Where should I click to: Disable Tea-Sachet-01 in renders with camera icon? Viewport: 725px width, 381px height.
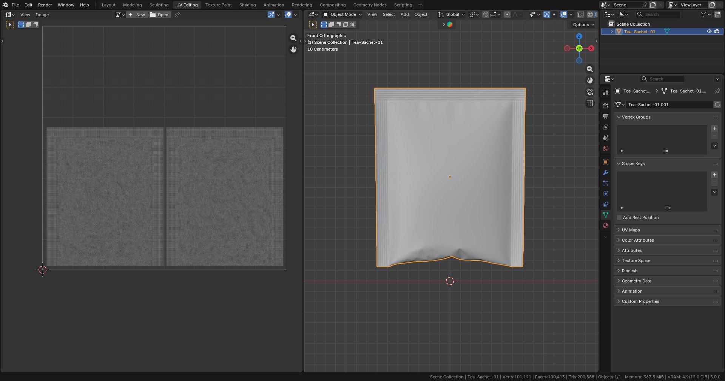(717, 32)
